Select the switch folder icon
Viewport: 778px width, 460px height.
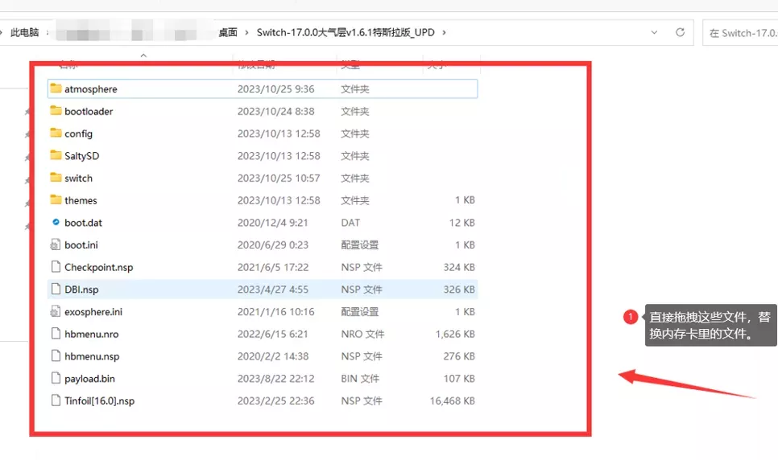56,178
